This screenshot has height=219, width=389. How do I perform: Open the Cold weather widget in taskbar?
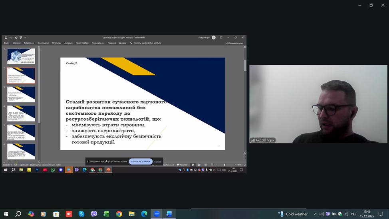293,214
